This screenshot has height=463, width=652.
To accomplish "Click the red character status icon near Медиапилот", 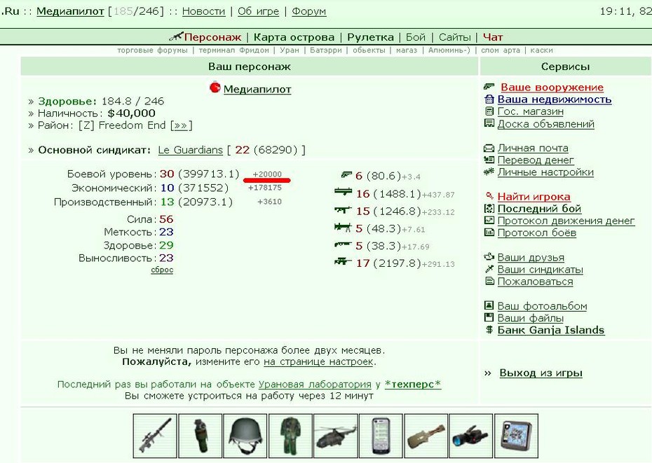I will [215, 88].
